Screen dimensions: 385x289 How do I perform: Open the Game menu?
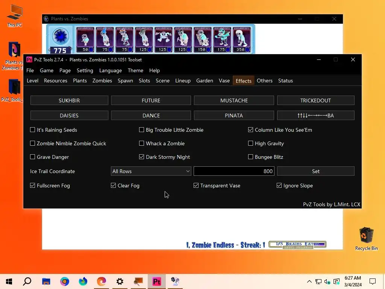(x=47, y=70)
